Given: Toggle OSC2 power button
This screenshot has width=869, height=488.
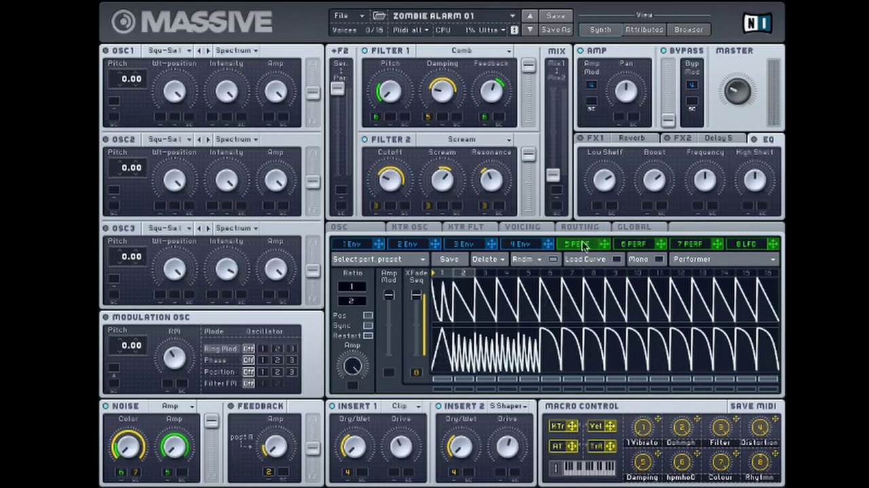Looking at the screenshot, I should pyautogui.click(x=106, y=140).
